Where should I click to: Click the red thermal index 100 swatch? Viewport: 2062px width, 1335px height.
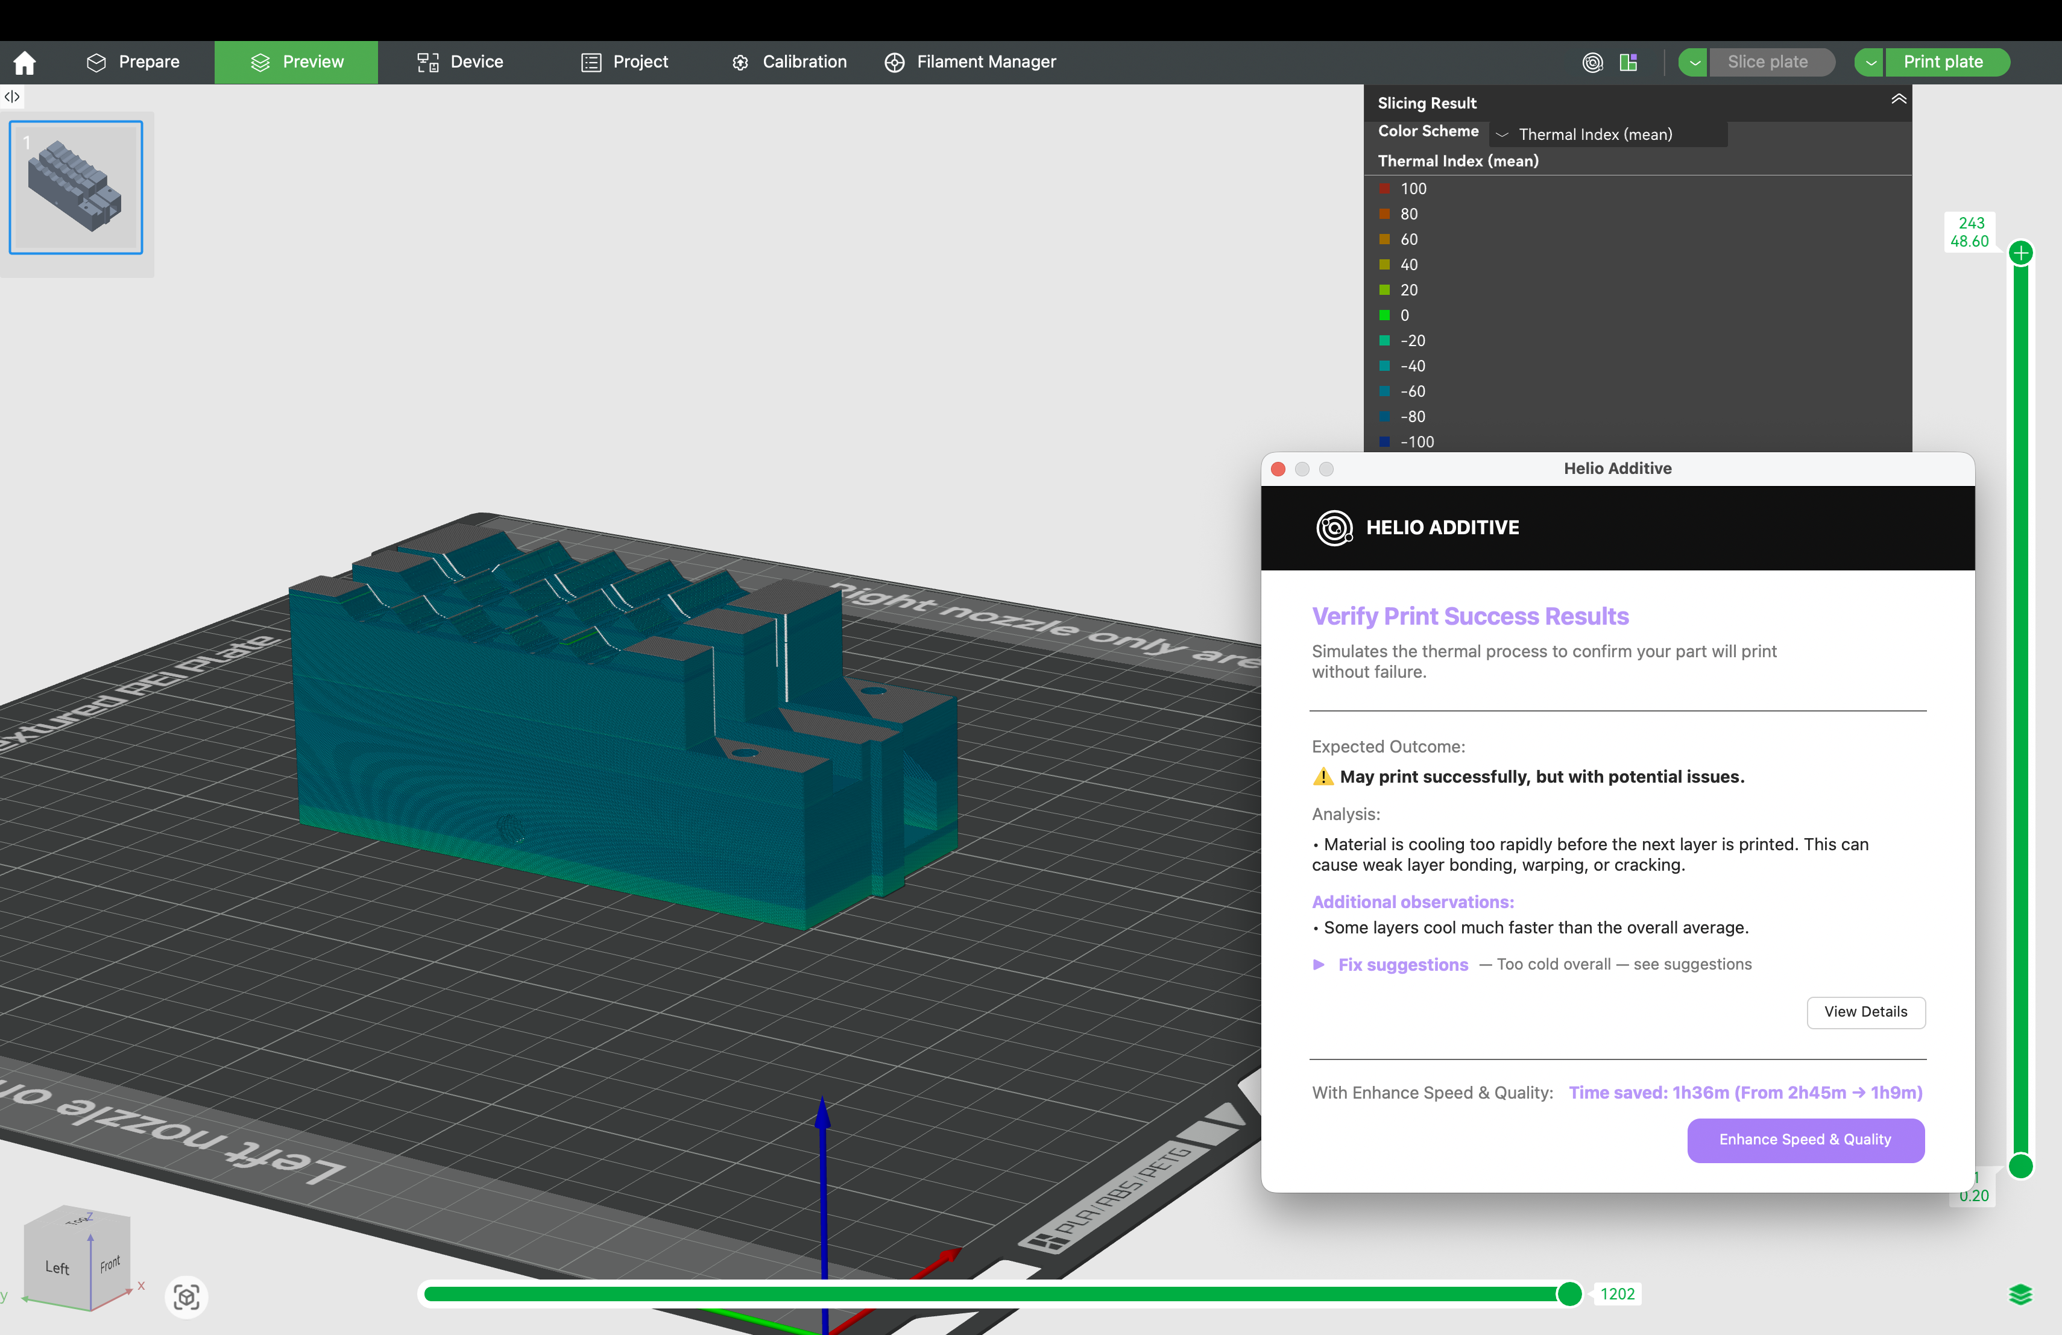coord(1384,188)
